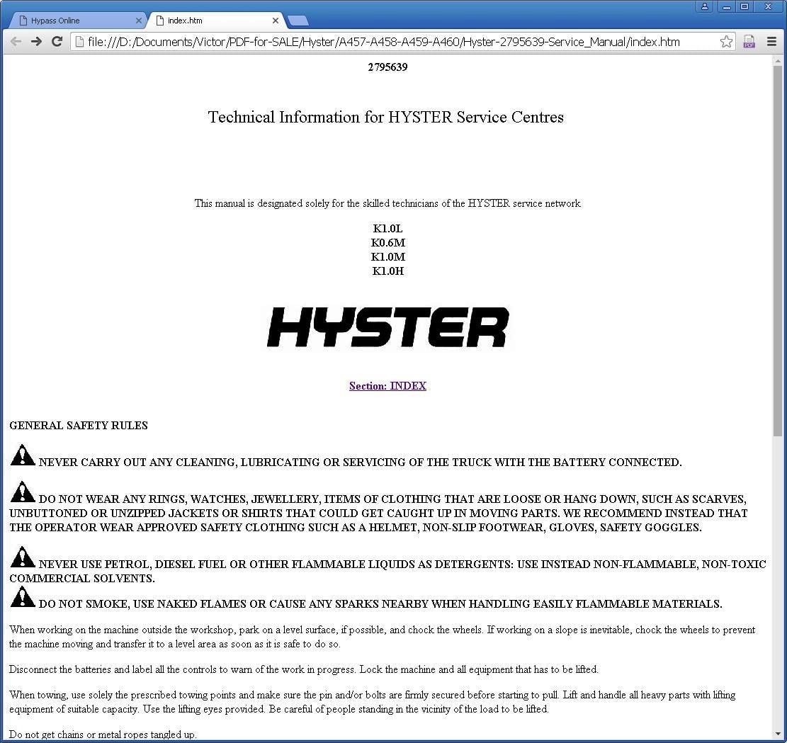The height and width of the screenshot is (743, 787).
Task: Open the PDF extension icon
Action: (x=749, y=42)
